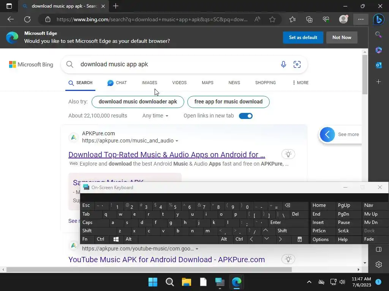The image size is (389, 291).
Task: Open the Favorites list icon
Action: [x=293, y=19]
